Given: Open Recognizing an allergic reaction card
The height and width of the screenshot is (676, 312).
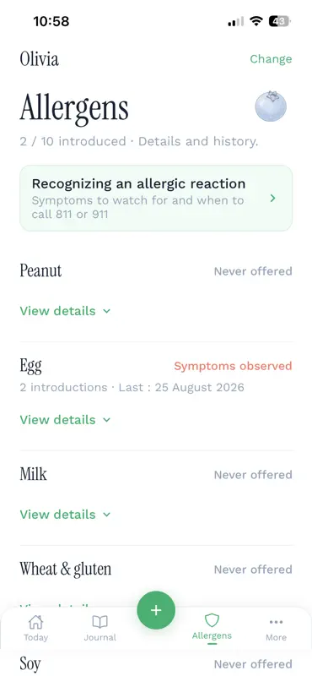Looking at the screenshot, I should coord(156,198).
